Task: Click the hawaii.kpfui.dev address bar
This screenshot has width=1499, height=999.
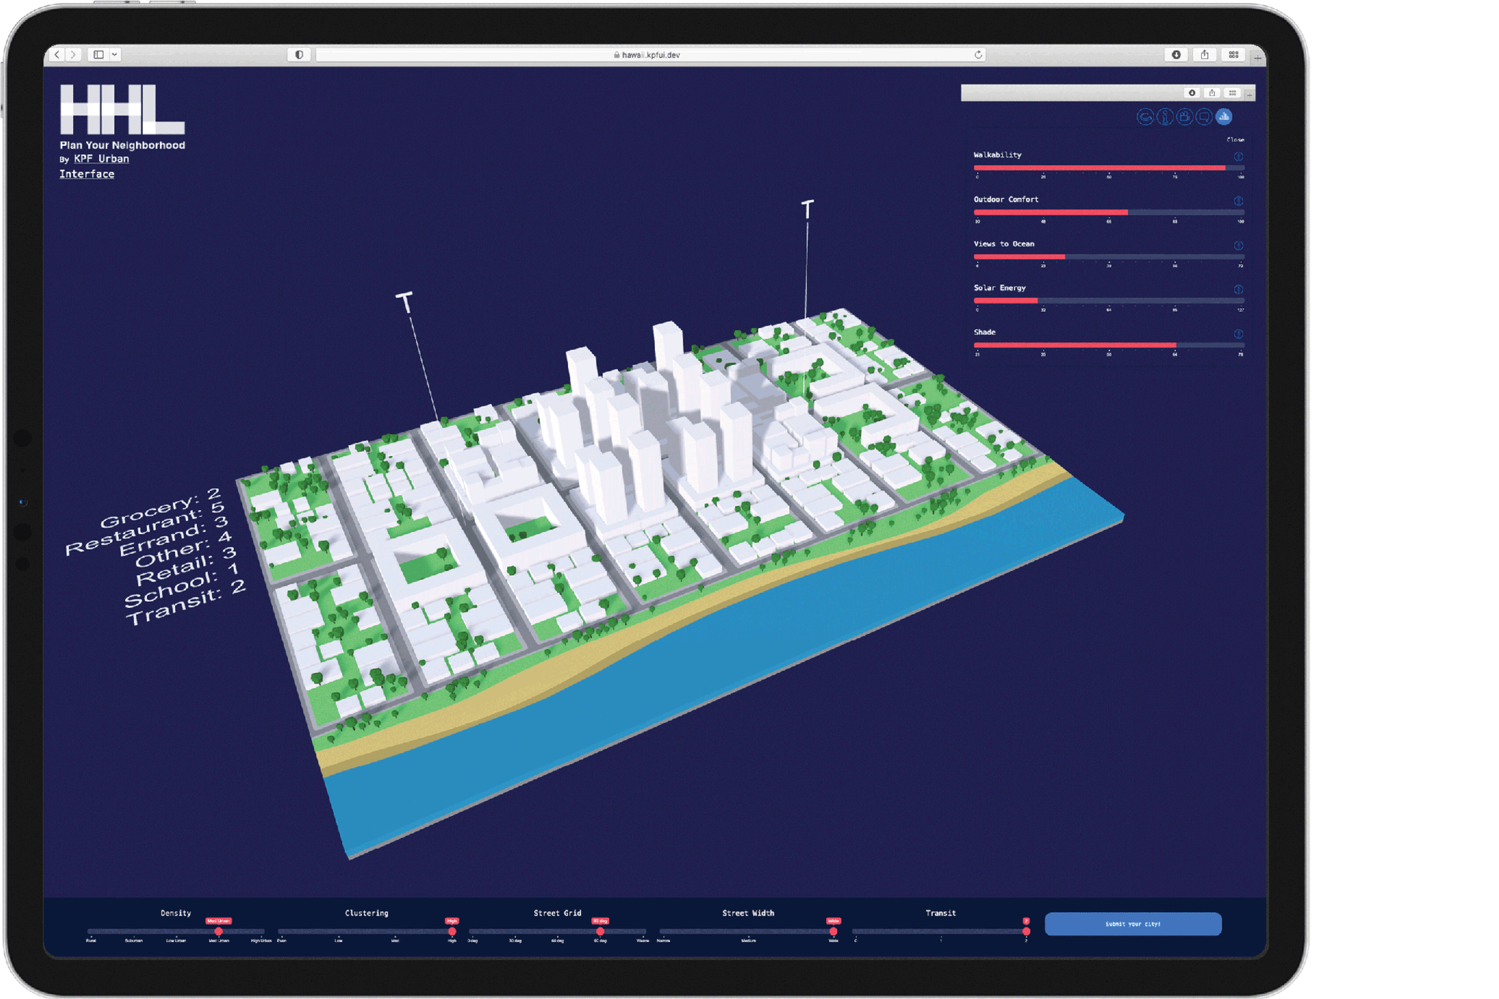Action: coord(651,55)
